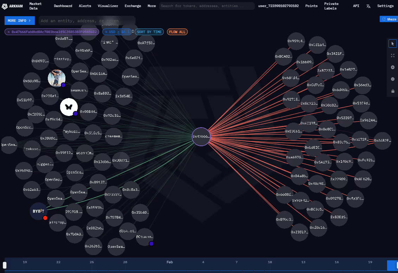Select the 0x1eB27 node
Viewport: 398px width, 273px height.
(x=348, y=70)
